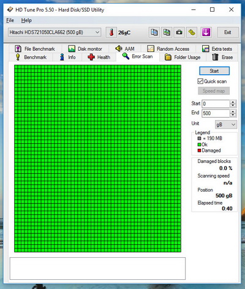Switch to the Benchmark tab
245x289 pixels.
pos(31,57)
